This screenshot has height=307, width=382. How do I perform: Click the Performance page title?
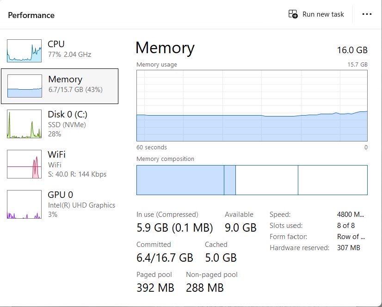coord(31,15)
